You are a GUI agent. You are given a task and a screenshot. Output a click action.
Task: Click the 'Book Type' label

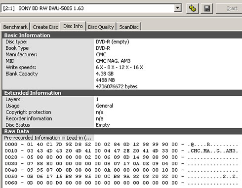17,48
